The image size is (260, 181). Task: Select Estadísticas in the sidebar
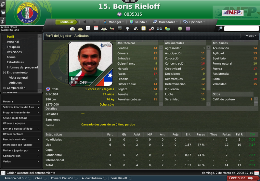pyautogui.click(x=15, y=62)
